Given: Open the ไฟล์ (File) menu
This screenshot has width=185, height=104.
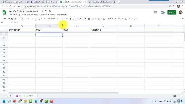Looking at the screenshot, I should pyautogui.click(x=10, y=14).
